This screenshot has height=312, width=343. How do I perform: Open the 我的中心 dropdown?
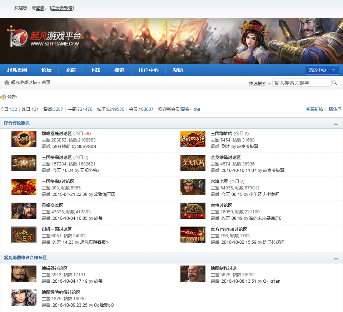[x=322, y=70]
